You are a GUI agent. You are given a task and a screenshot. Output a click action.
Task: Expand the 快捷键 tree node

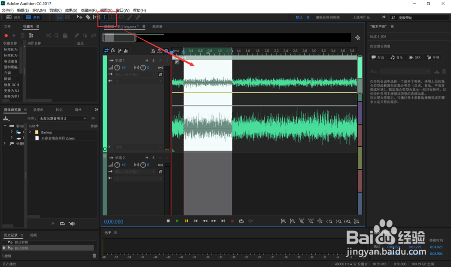pyautogui.click(x=5, y=143)
